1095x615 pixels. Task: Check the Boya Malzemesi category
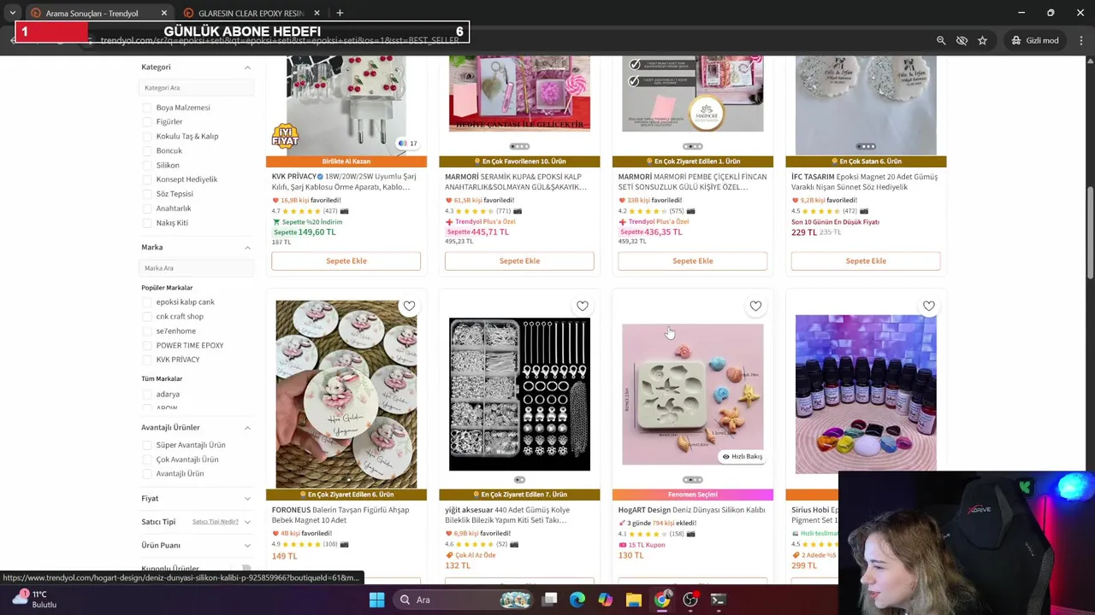tap(147, 108)
